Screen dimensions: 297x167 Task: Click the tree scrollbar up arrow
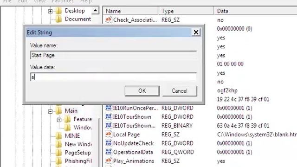[x=95, y=11]
